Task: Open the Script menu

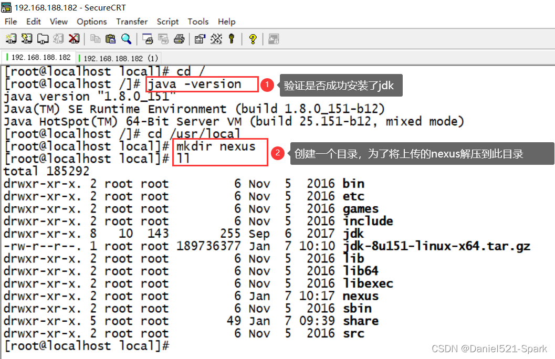Action: click(167, 22)
